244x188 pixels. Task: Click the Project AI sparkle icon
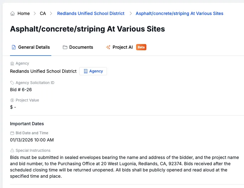(108, 47)
